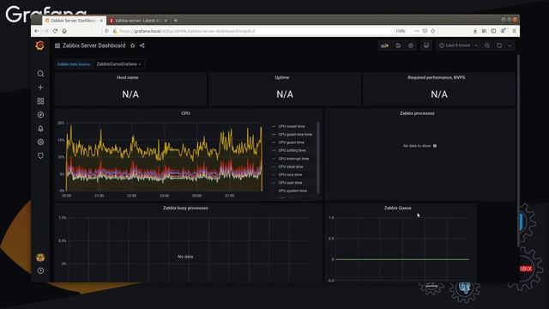This screenshot has width=549, height=309.
Task: Open the Configuration gear icon in sidebar
Action: point(40,142)
